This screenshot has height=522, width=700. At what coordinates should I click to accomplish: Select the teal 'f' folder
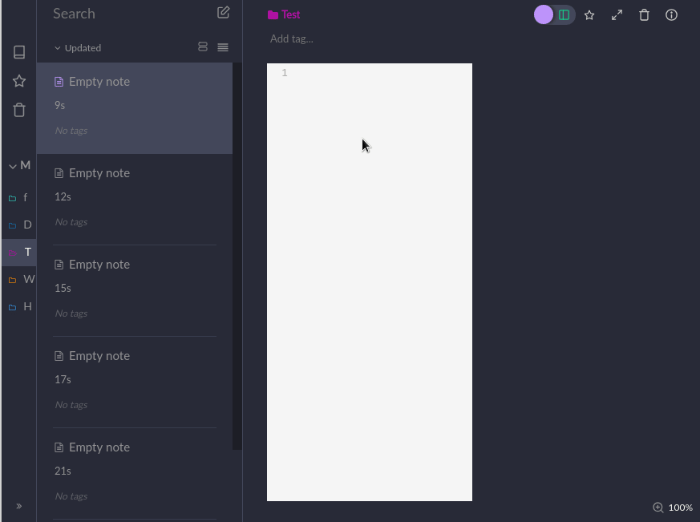coord(18,197)
